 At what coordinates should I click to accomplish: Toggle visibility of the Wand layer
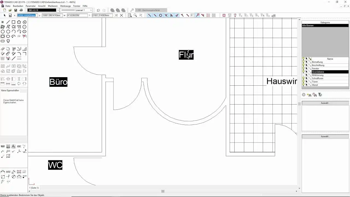(303, 85)
